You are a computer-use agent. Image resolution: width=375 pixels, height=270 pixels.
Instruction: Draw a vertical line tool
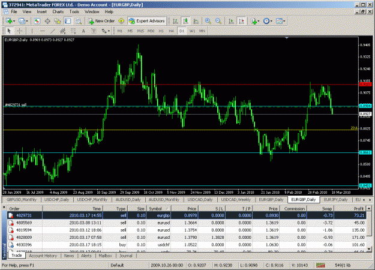point(32,31)
